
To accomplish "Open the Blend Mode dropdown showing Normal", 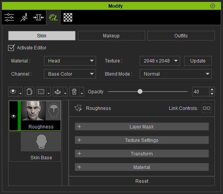I will click(x=176, y=74).
